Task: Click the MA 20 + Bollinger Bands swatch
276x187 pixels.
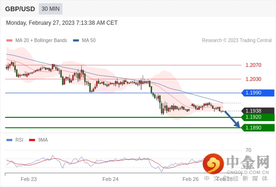Action: [9, 41]
